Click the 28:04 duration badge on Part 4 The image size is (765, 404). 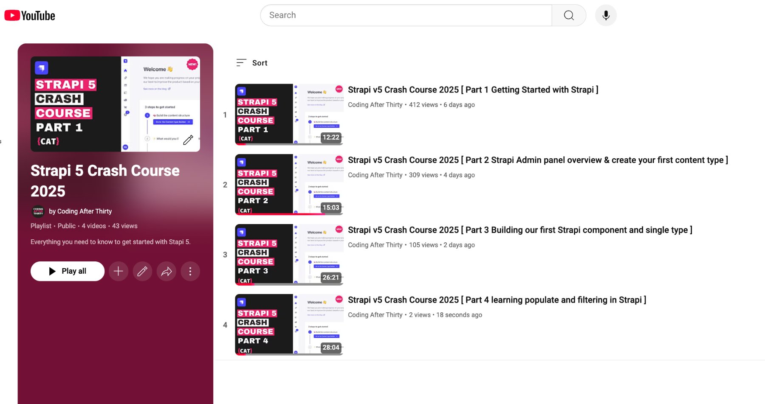331,348
